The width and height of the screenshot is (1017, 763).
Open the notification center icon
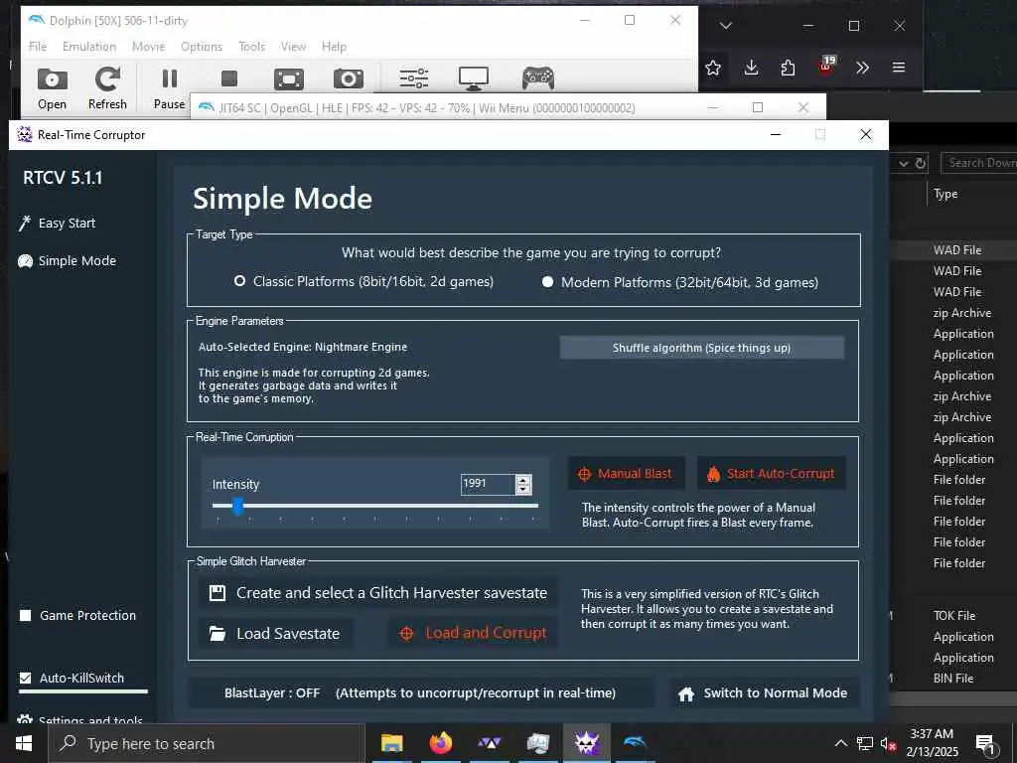(x=984, y=744)
